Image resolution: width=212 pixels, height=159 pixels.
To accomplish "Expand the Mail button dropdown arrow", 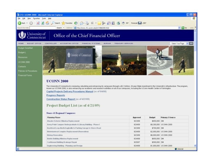I will coord(84,23).
